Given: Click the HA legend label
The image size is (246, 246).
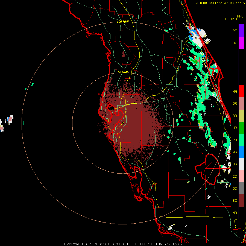Looking at the screenshot, I should [235, 91].
